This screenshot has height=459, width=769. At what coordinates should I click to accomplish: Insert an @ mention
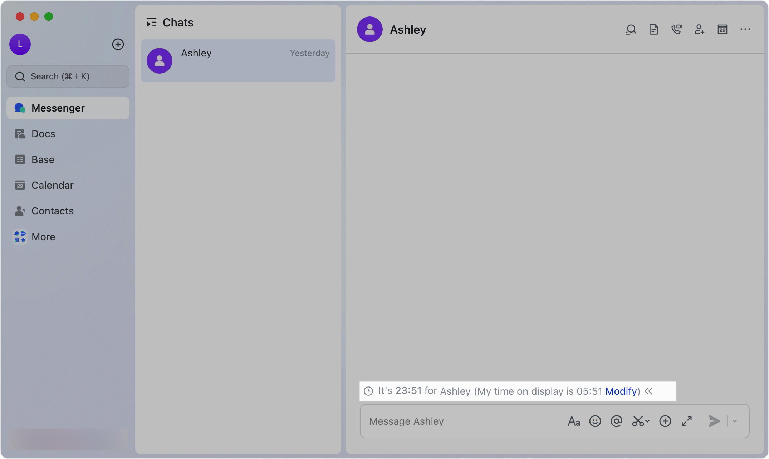pos(617,421)
